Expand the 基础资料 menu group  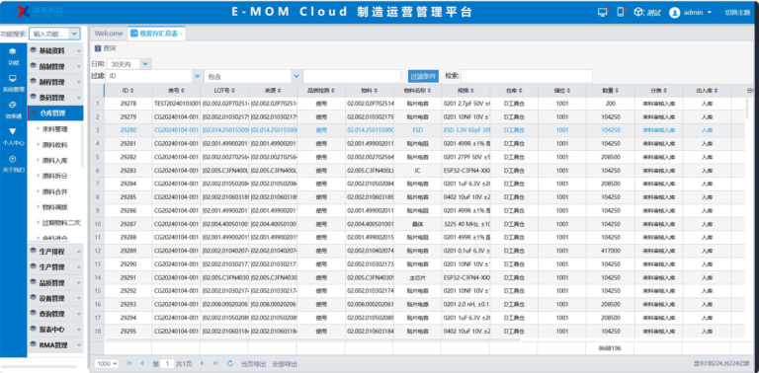[55, 50]
